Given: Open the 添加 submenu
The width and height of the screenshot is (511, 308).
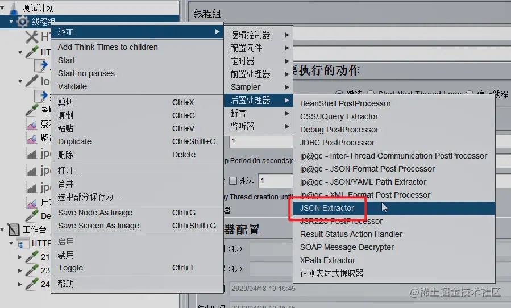Looking at the screenshot, I should [x=137, y=32].
